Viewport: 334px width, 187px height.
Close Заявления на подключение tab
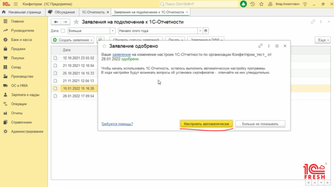click(187, 12)
